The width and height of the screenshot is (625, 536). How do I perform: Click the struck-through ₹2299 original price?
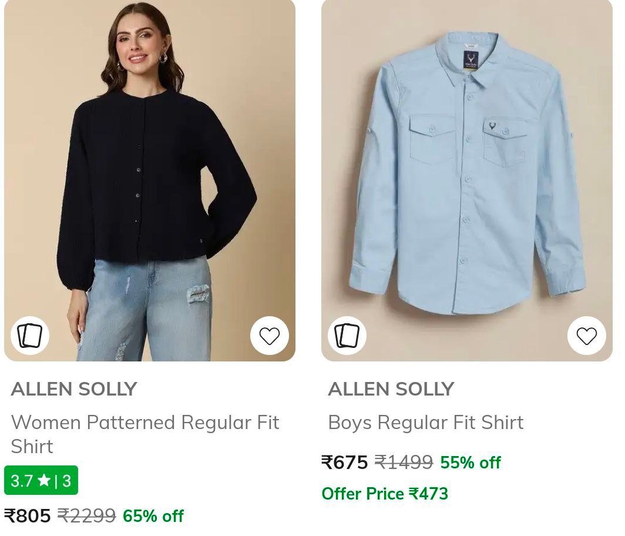(86, 516)
